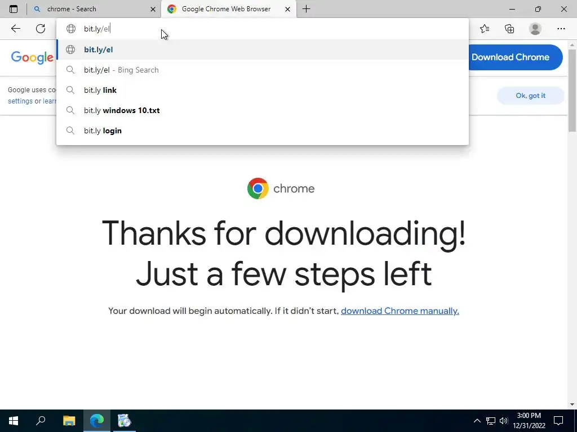Open the Windows Start menu
Image resolution: width=577 pixels, height=432 pixels.
(14, 421)
